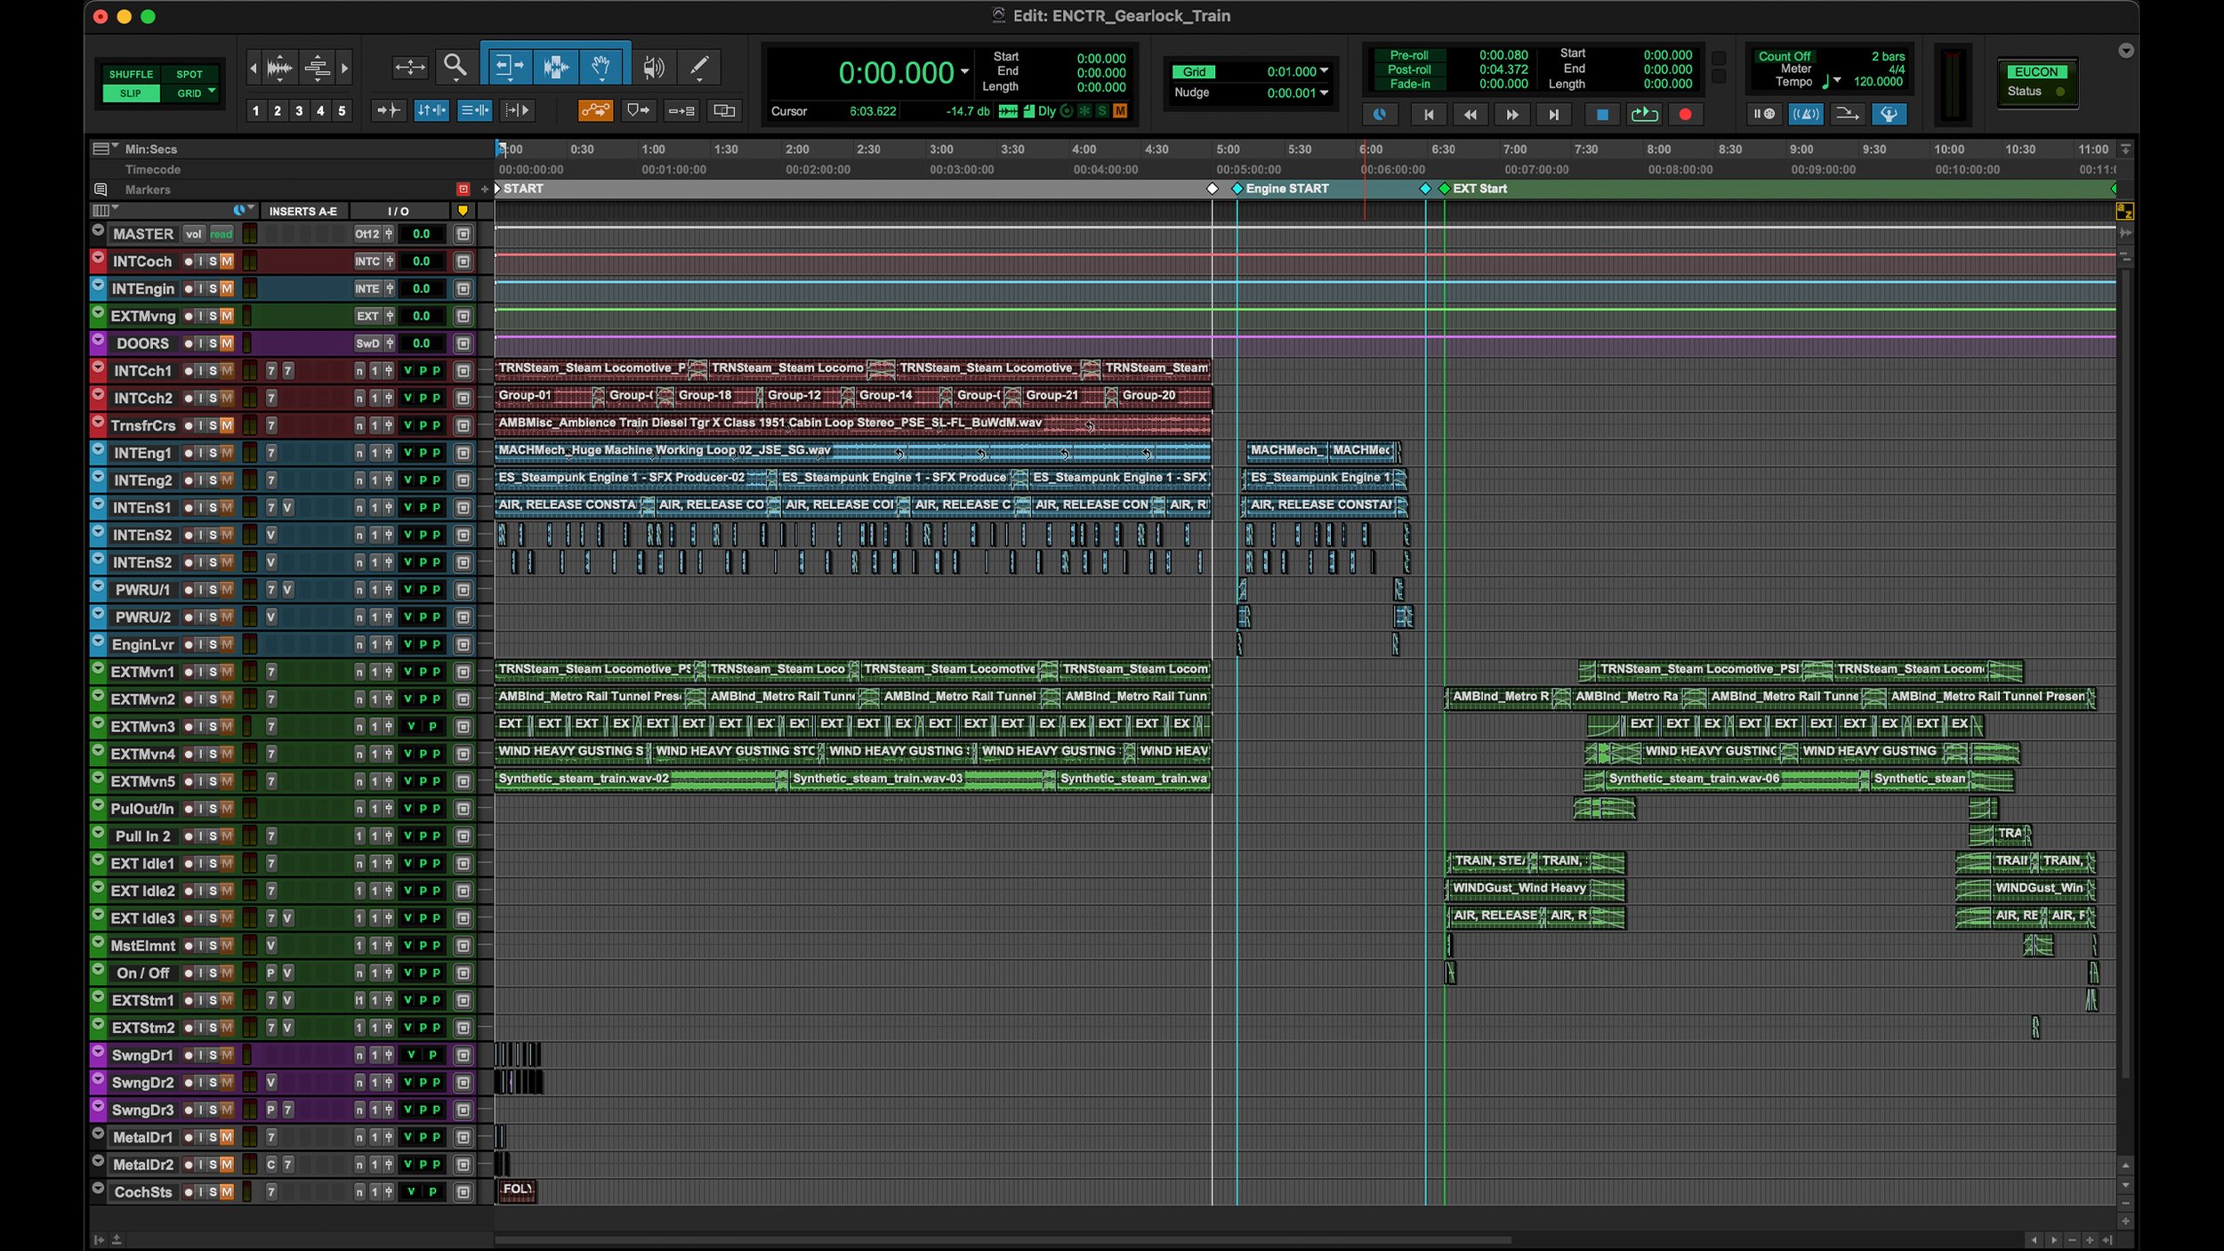
Task: Click the horizontal scrollbar at bottom
Action: (1003, 1239)
